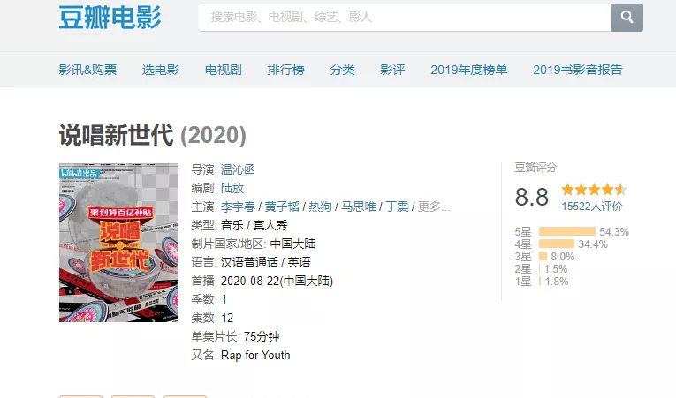Go to 选电影 section
Image resolution: width=676 pixels, height=398 pixels.
click(x=160, y=70)
